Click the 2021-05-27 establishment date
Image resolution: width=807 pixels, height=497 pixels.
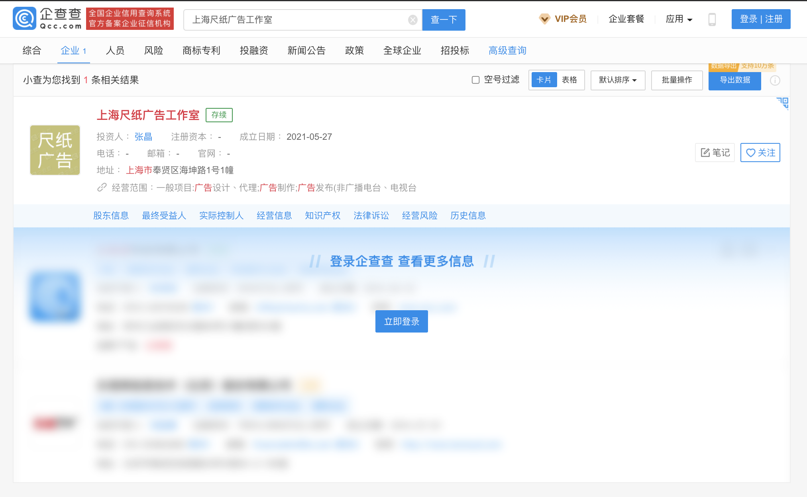tap(309, 137)
